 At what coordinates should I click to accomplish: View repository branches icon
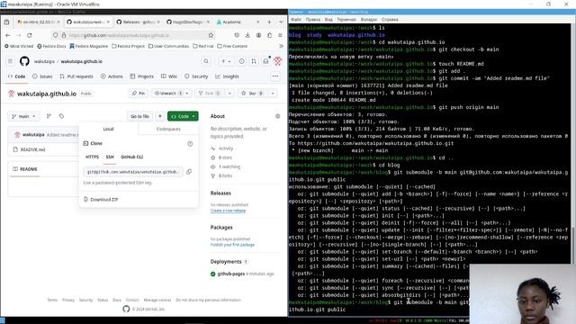pyautogui.click(x=49, y=116)
